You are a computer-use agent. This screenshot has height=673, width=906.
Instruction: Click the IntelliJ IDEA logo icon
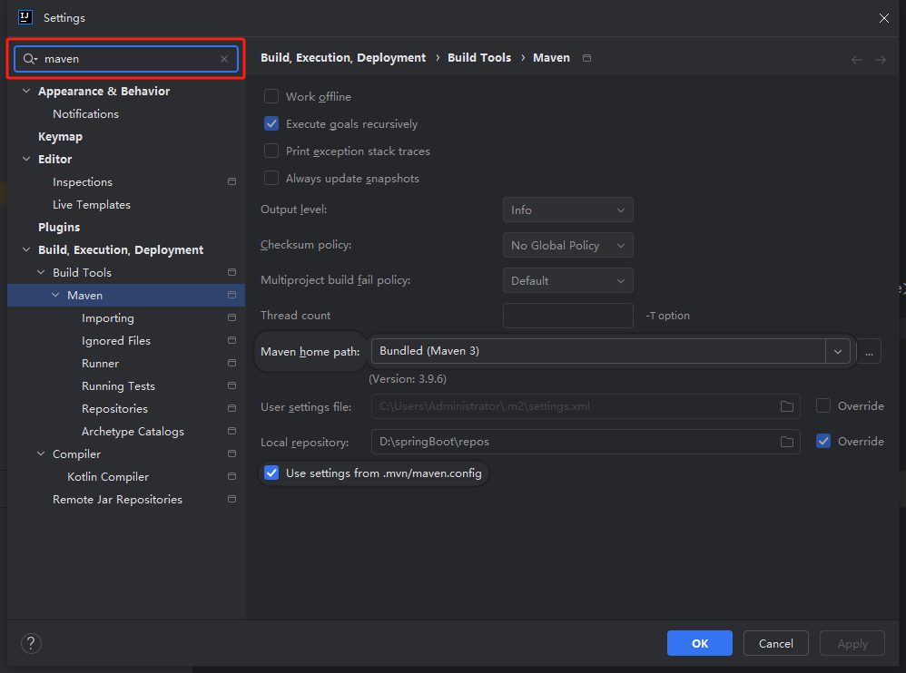[x=25, y=17]
